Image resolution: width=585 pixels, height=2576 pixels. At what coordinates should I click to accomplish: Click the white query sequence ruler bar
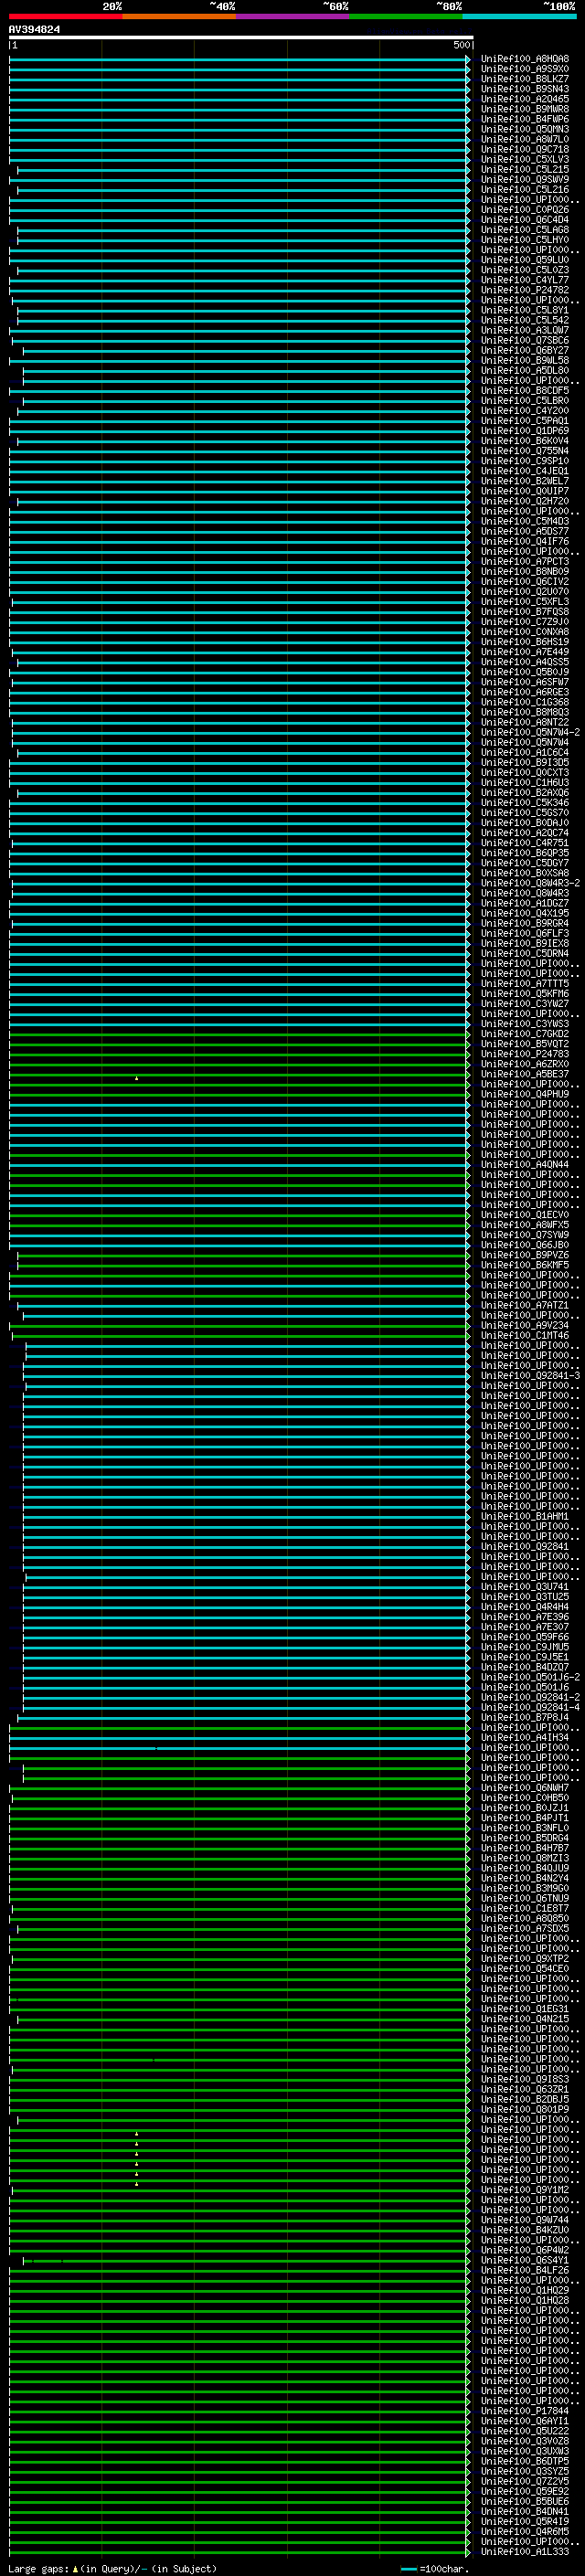coord(240,38)
